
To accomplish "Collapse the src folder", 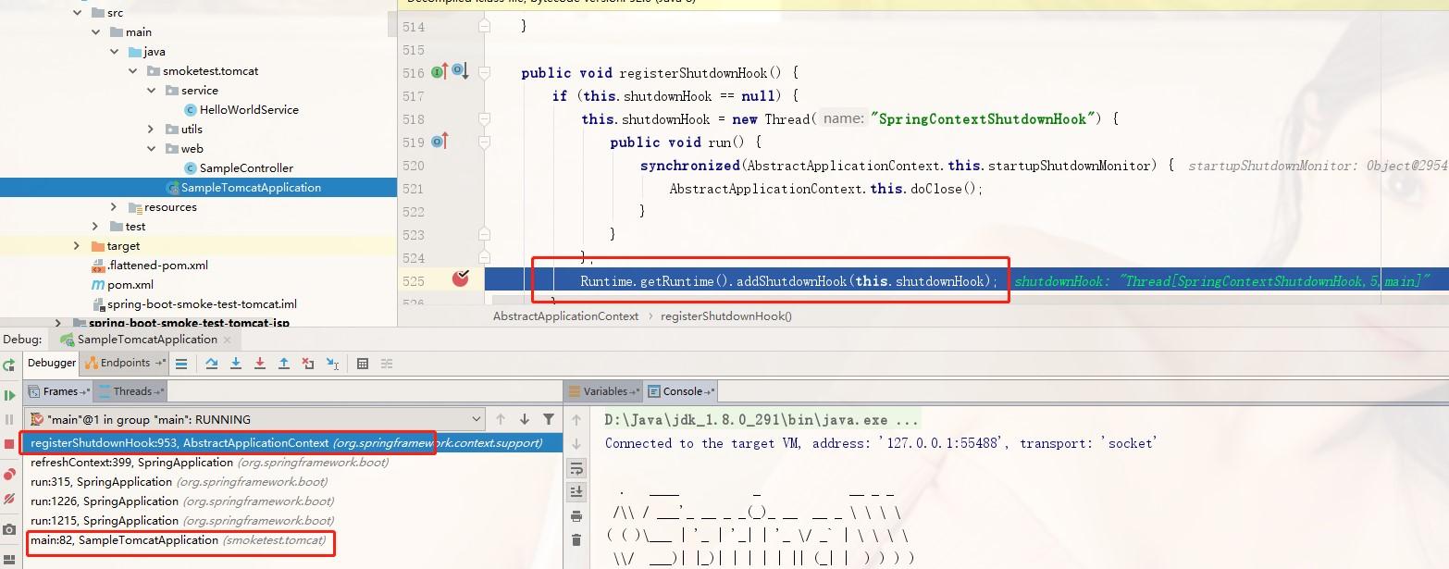I will [78, 13].
